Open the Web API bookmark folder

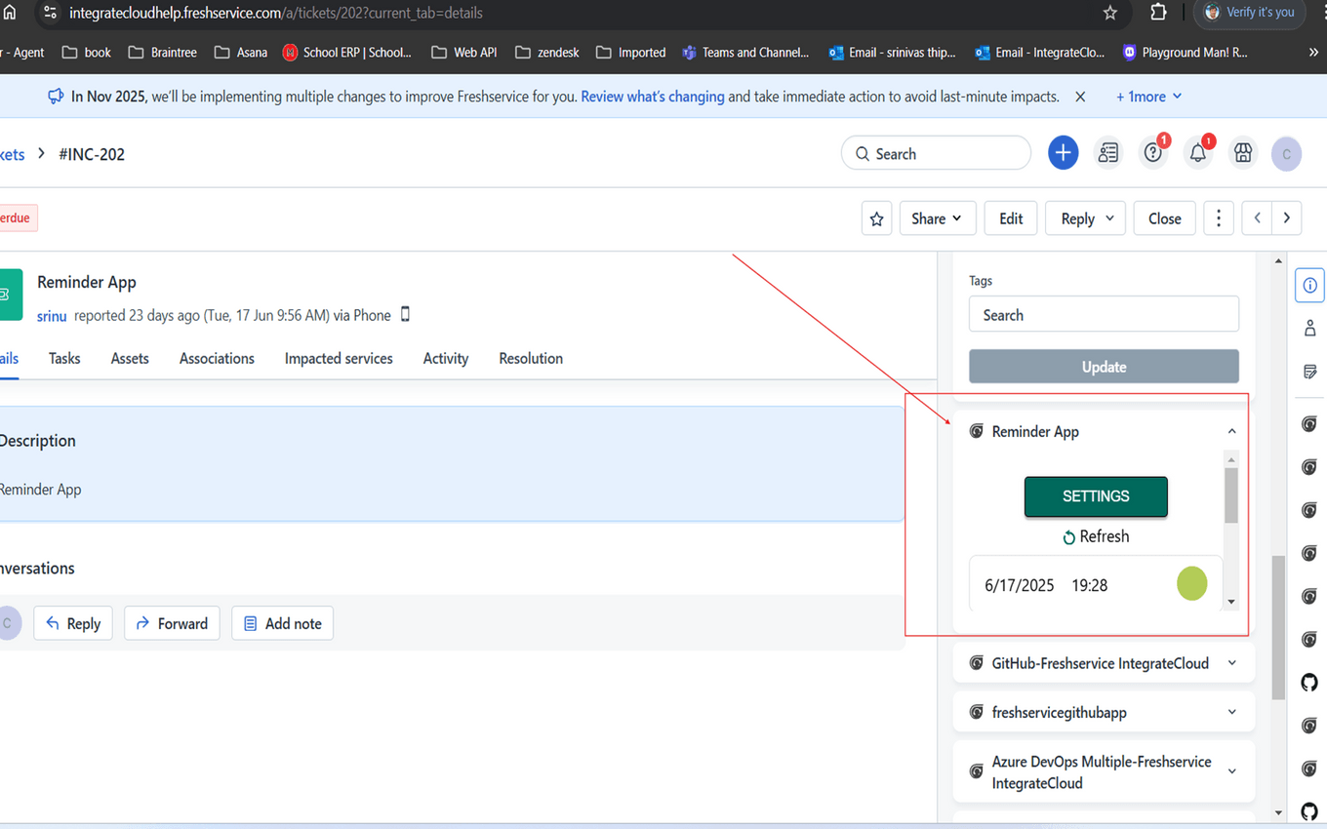click(x=463, y=53)
